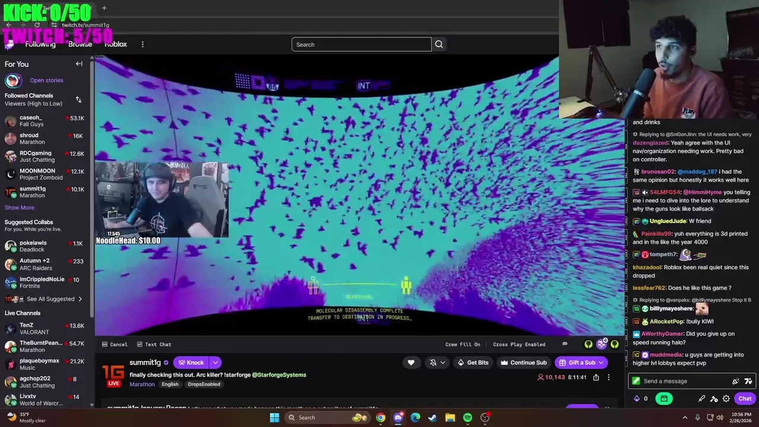
Task: Click the English stream tag
Action: (170, 384)
